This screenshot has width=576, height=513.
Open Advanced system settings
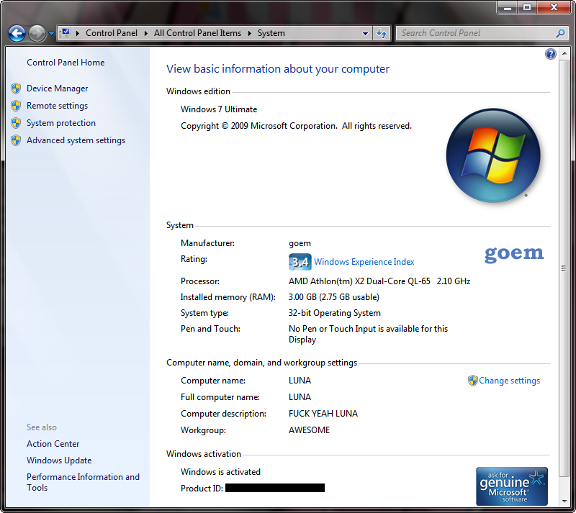tap(76, 140)
